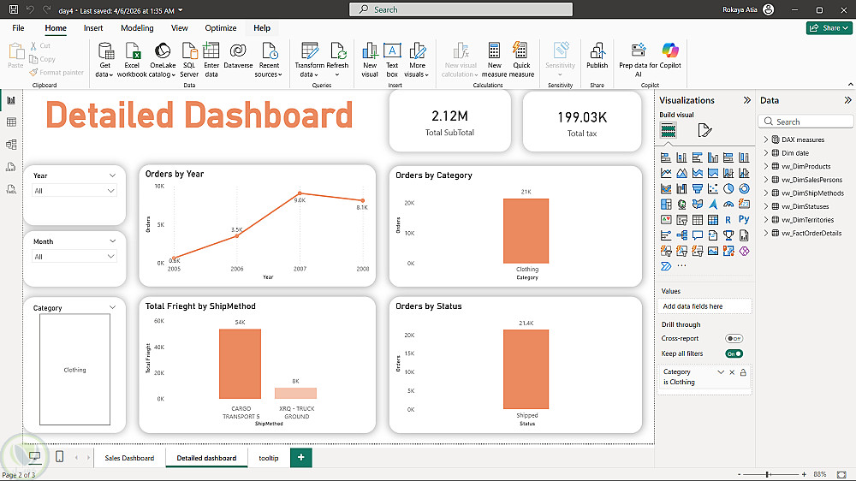856x481 pixels.
Task: Open the Model view in left sidebar
Action: tap(11, 145)
